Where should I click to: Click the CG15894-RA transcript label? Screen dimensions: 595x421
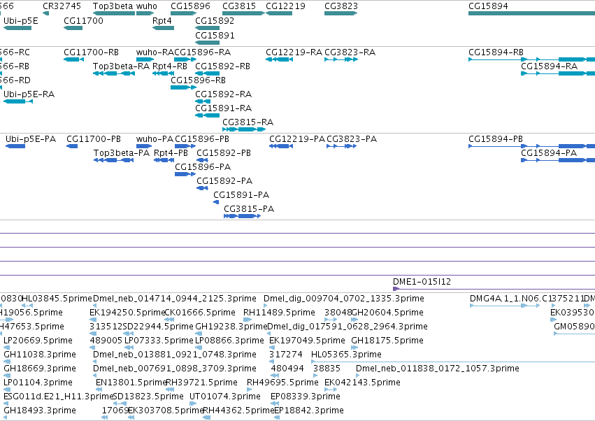(549, 66)
